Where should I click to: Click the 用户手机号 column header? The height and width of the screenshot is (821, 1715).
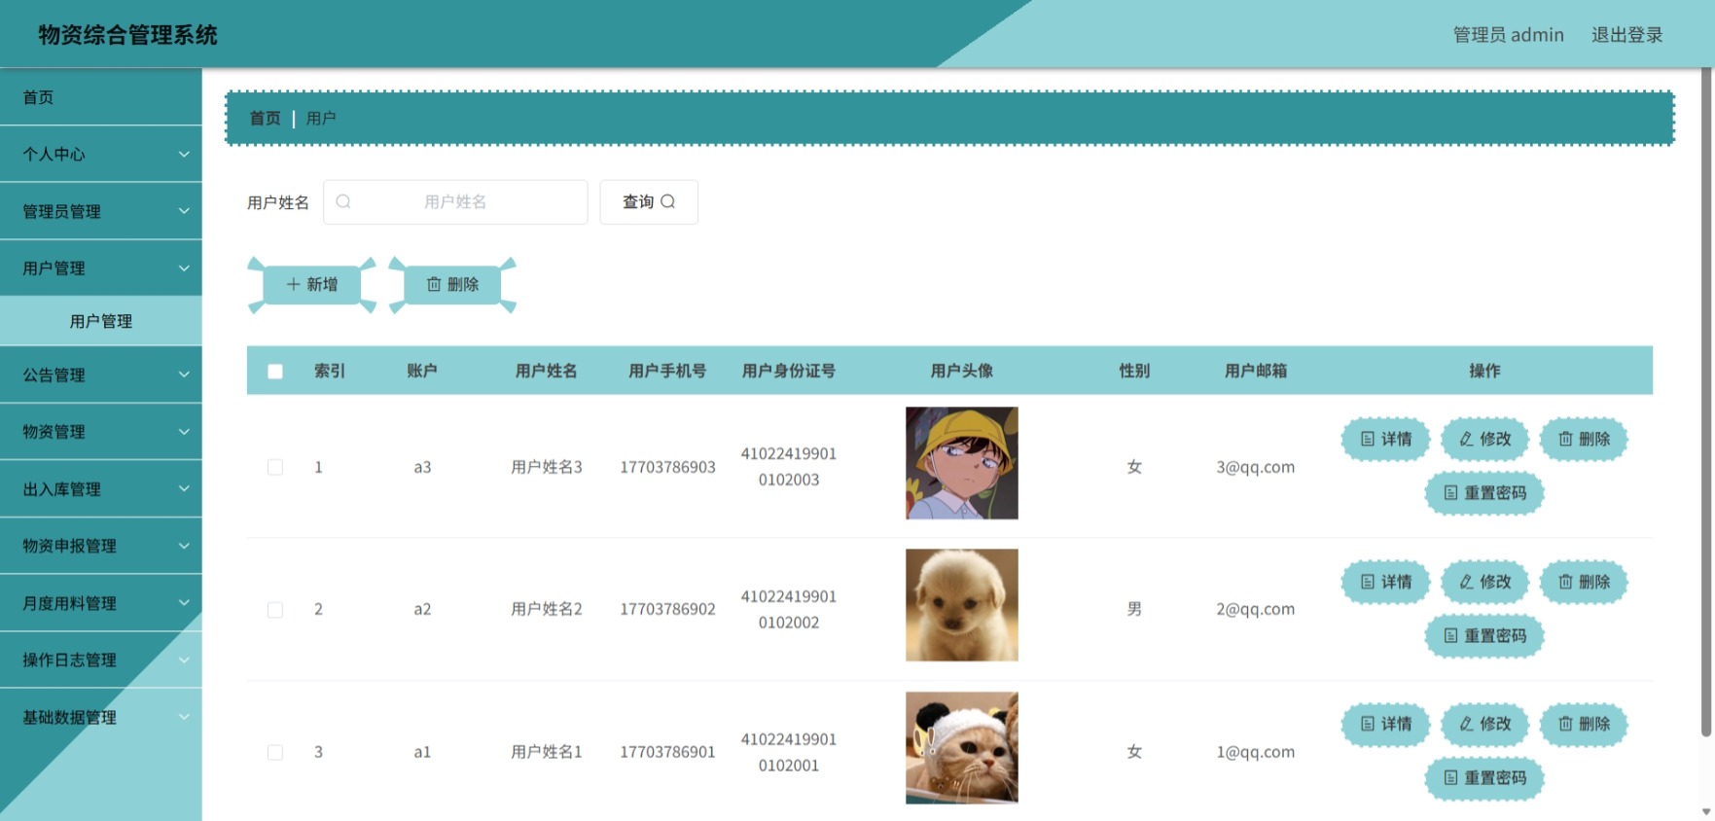667,371
